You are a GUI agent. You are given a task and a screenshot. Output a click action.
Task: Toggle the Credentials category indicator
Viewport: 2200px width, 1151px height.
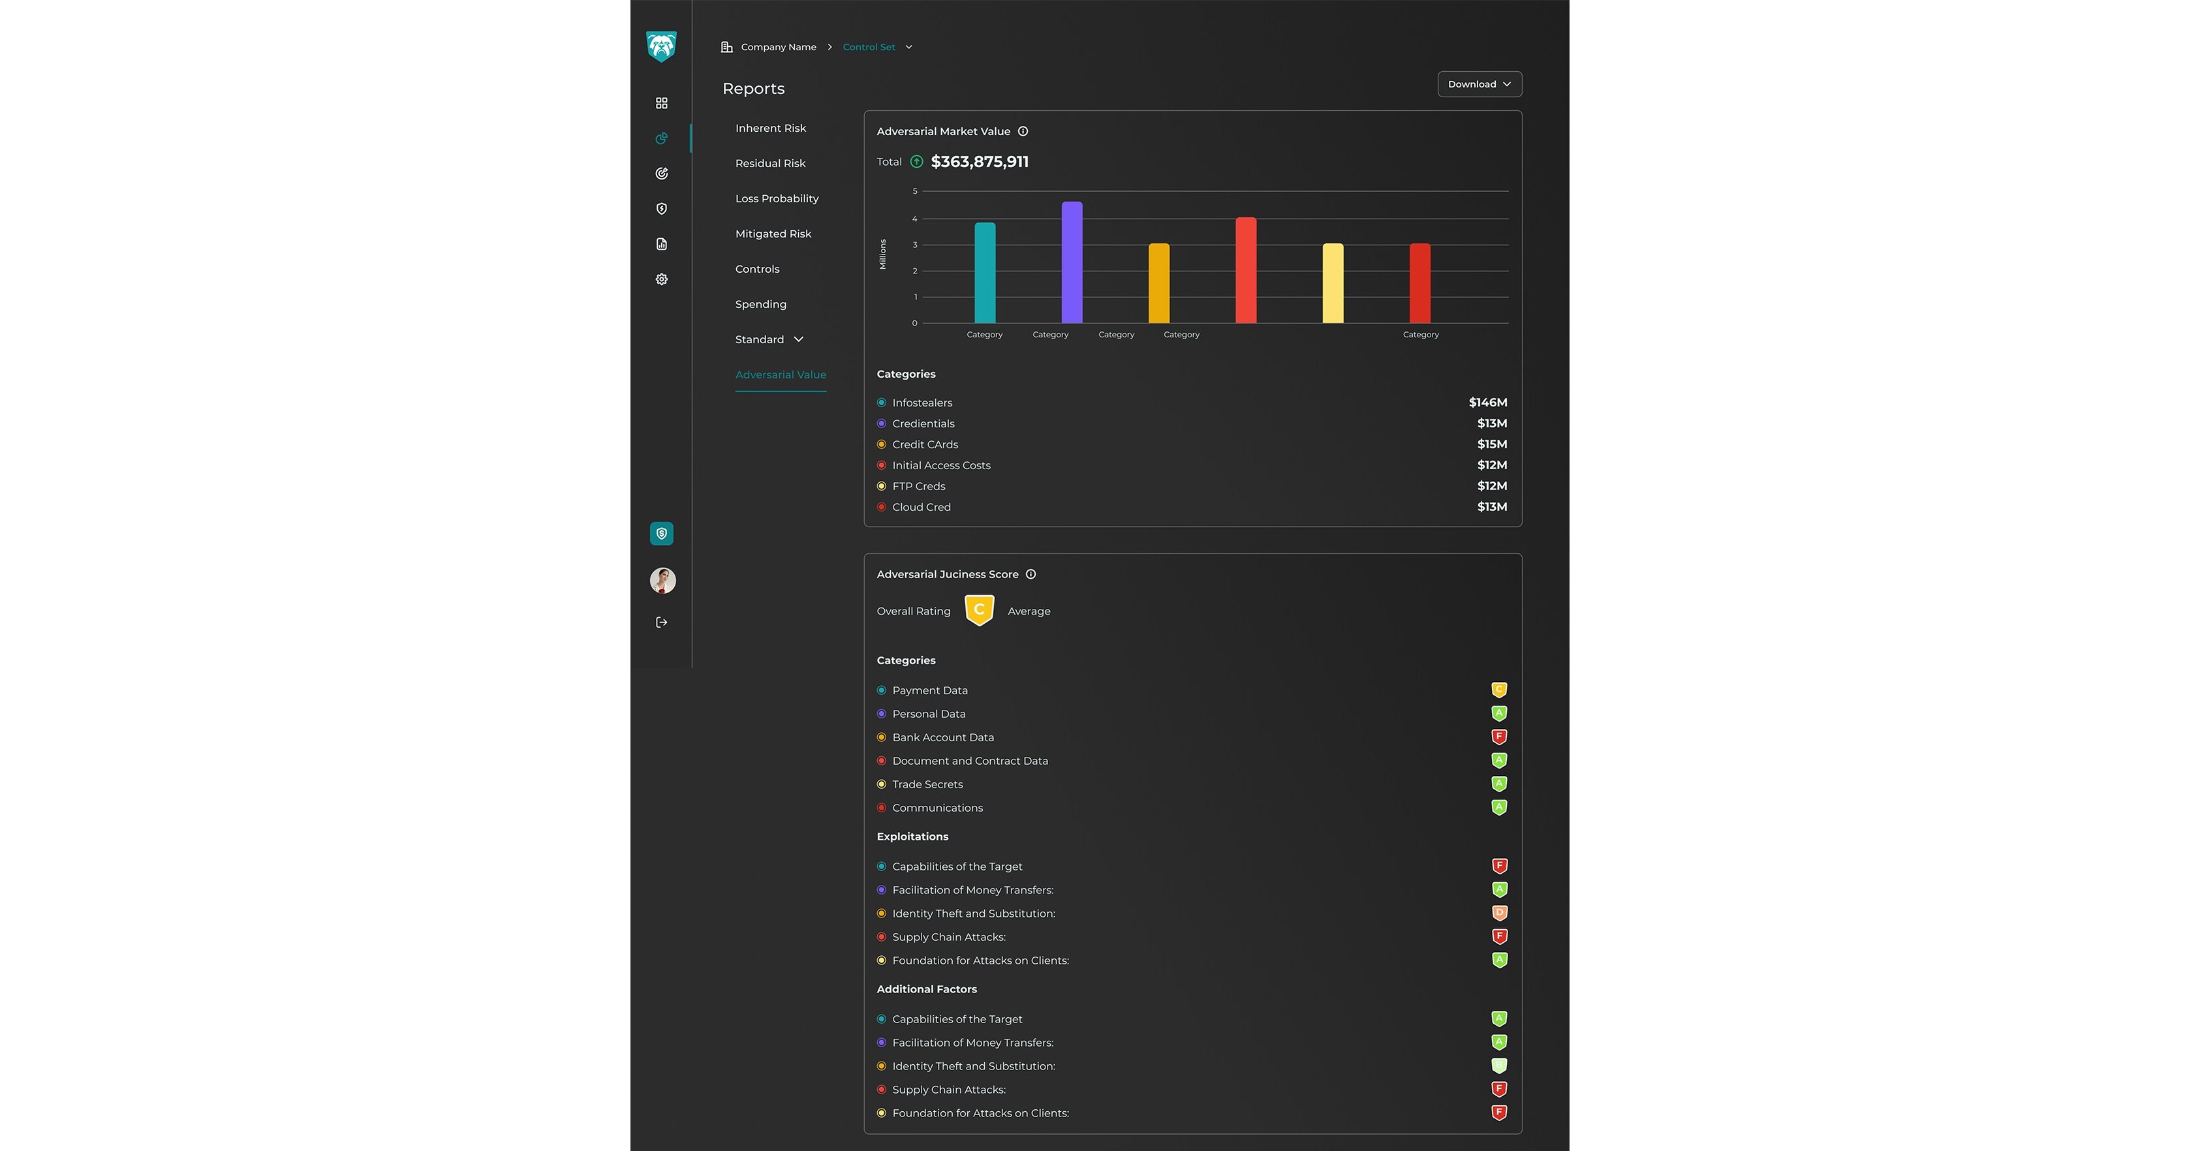(881, 423)
